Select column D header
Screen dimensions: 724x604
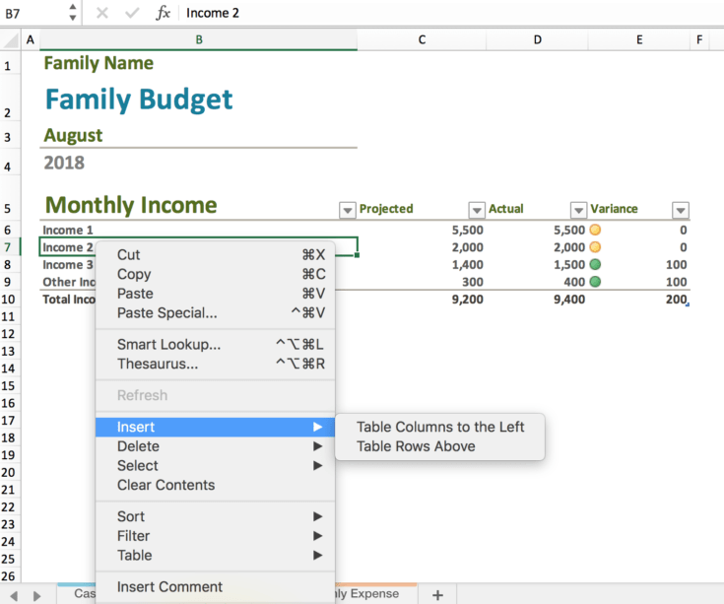coord(537,39)
